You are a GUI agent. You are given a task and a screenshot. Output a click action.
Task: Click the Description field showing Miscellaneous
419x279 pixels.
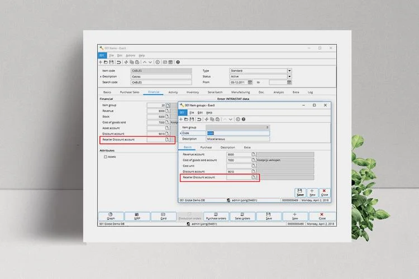(238, 139)
